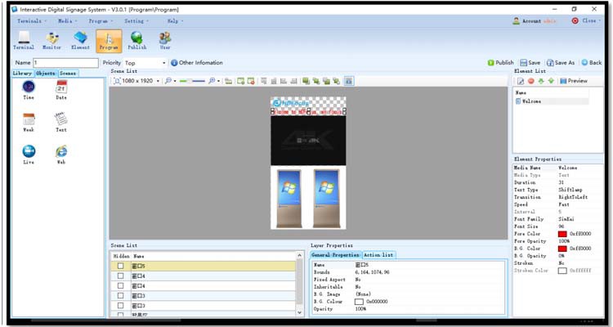Switch to the Scenes tab

(x=68, y=74)
